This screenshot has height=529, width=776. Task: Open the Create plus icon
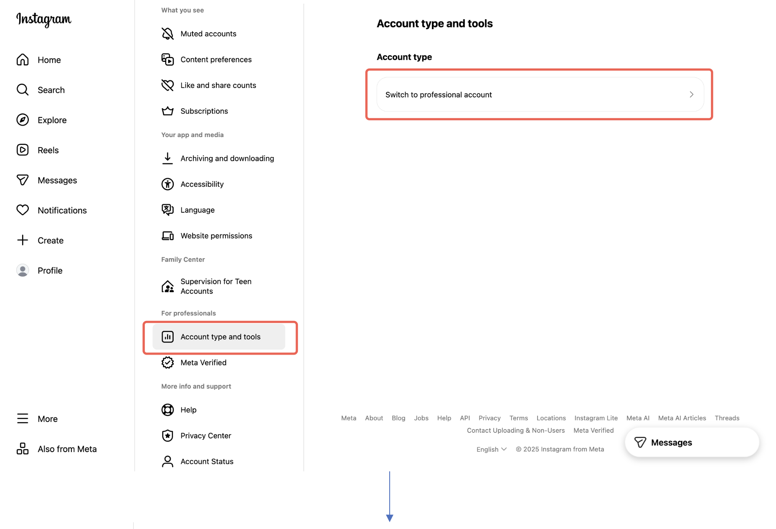coord(22,240)
